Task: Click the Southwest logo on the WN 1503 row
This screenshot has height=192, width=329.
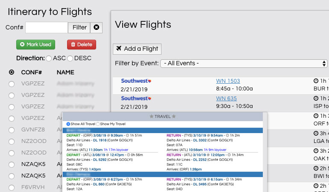Action: pos(136,81)
